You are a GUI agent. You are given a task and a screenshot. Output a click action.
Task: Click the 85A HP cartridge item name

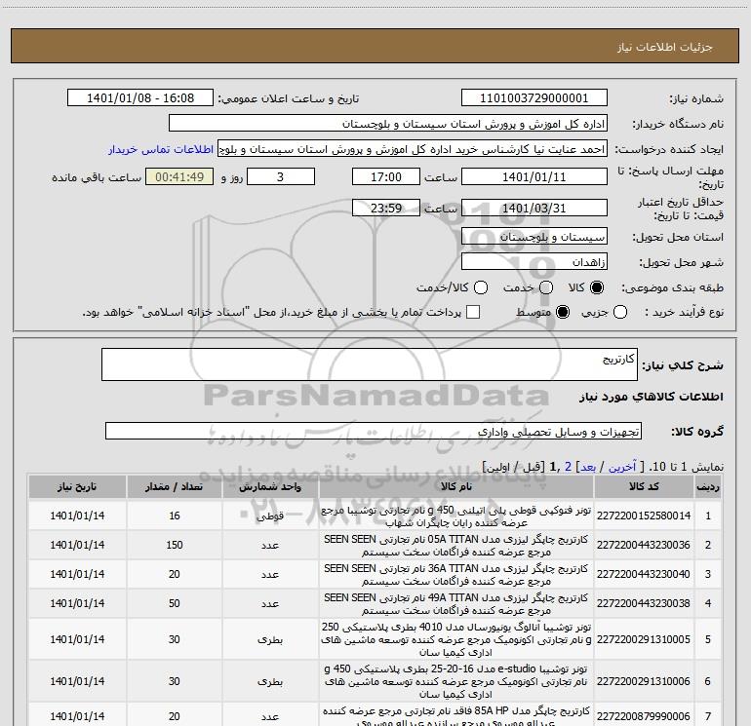point(456,716)
